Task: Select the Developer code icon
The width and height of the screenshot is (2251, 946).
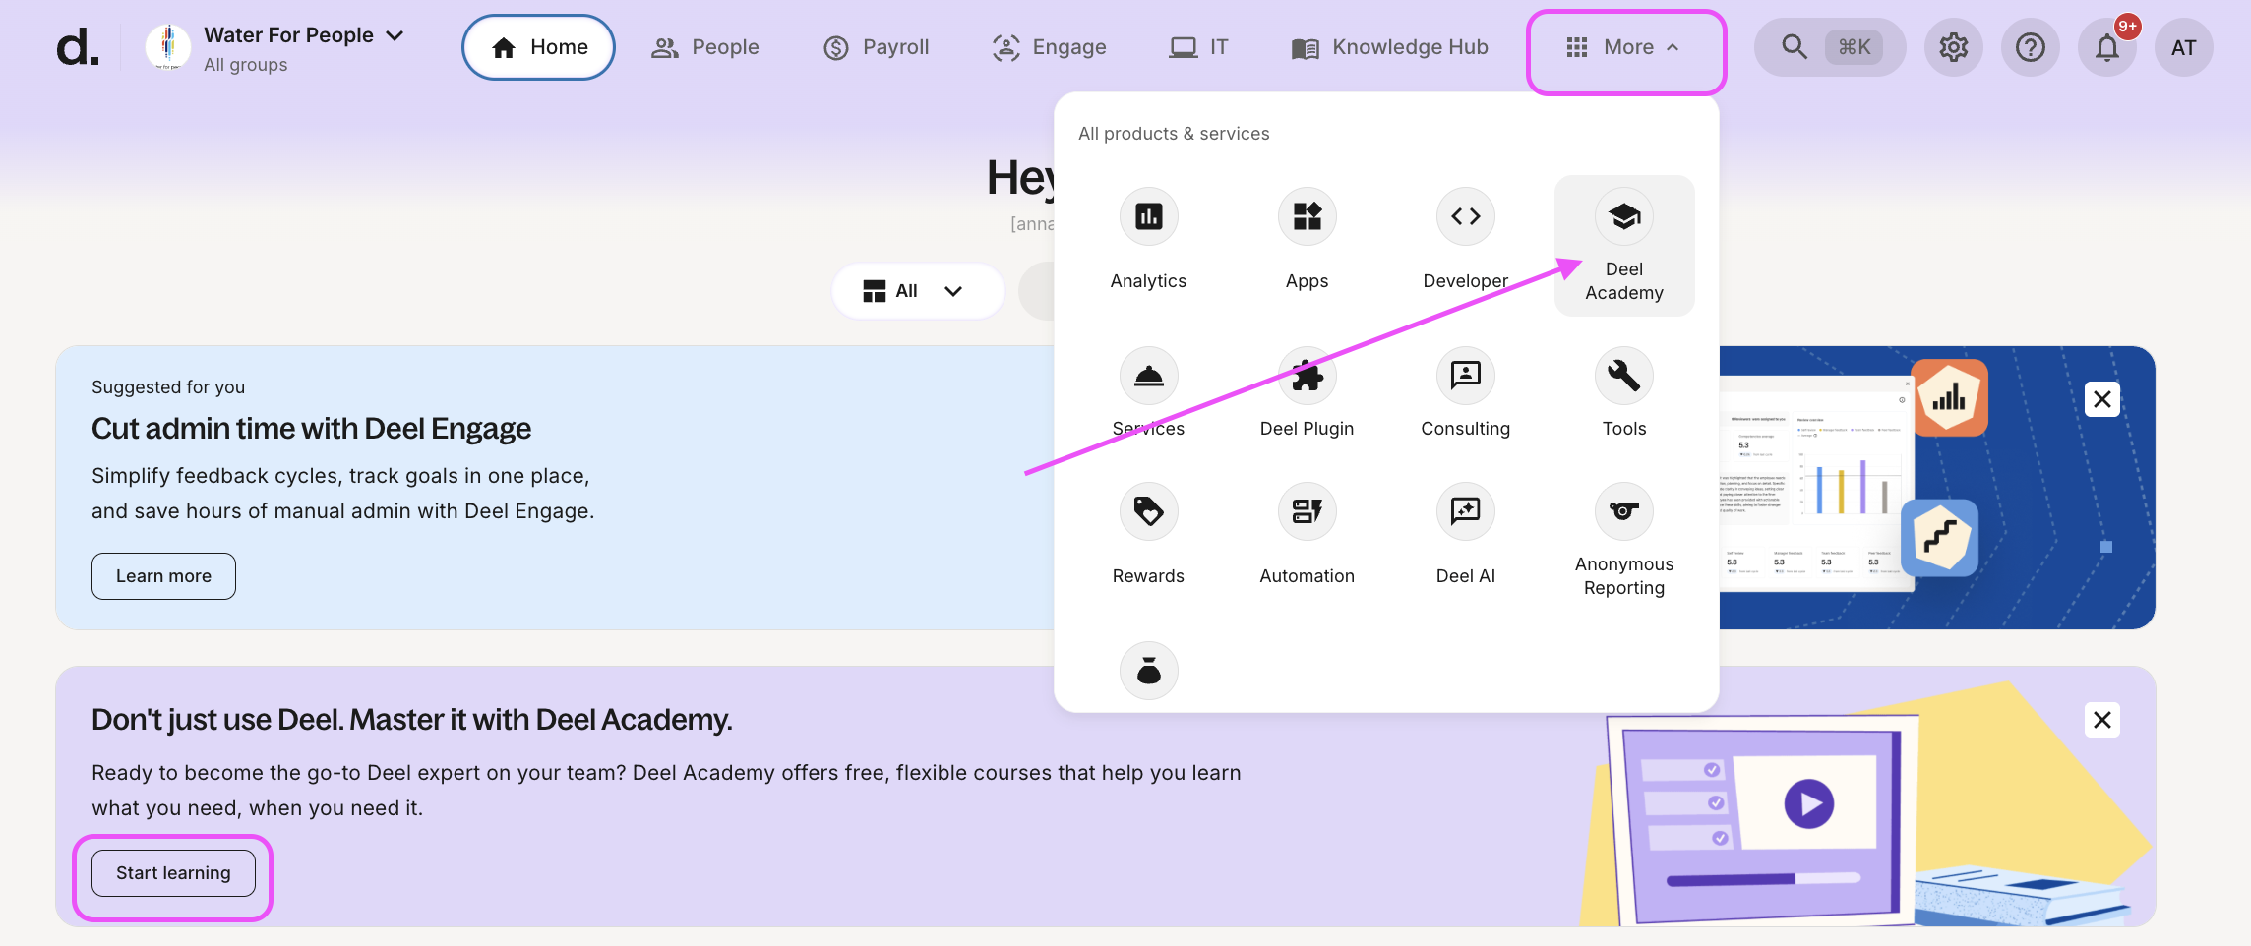Action: click(x=1465, y=217)
